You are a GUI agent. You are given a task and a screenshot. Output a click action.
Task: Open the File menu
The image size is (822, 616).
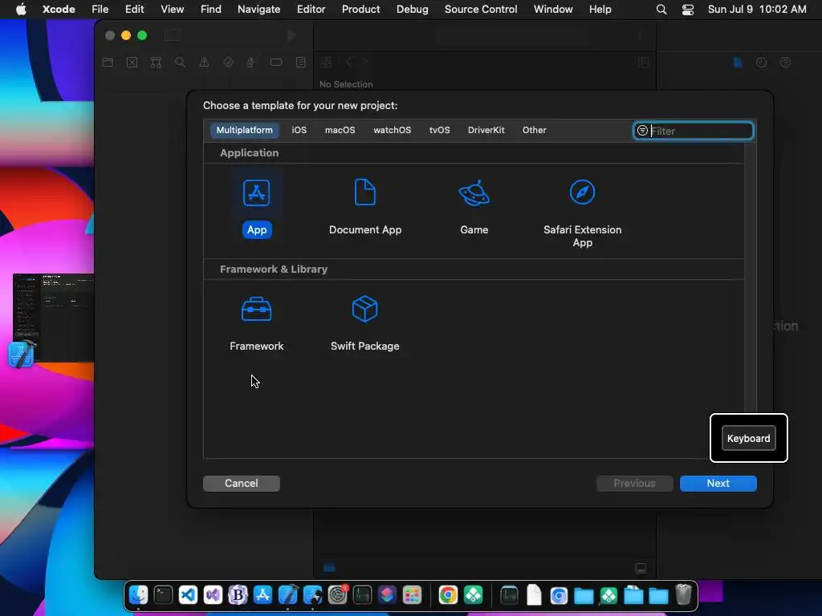pyautogui.click(x=100, y=10)
